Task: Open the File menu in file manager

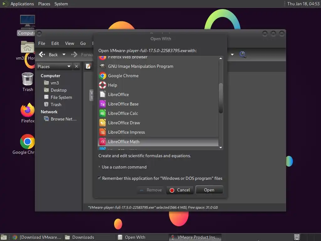Action: click(42, 43)
